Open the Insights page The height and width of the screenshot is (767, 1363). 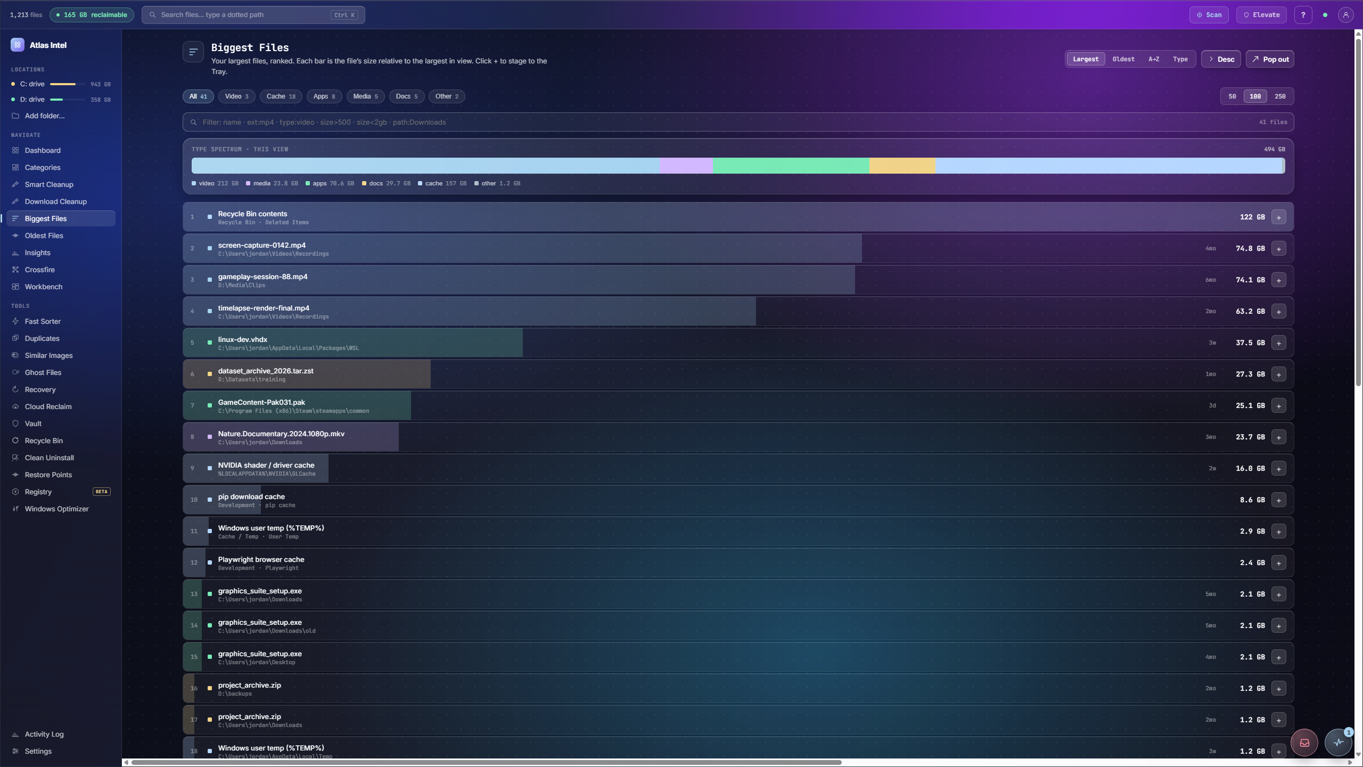tap(61, 252)
